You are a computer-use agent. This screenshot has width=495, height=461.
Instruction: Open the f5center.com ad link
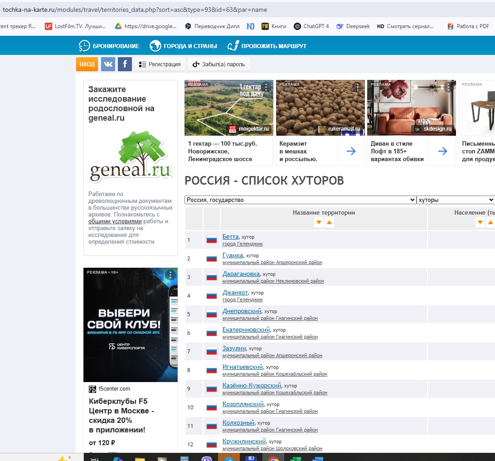[114, 389]
